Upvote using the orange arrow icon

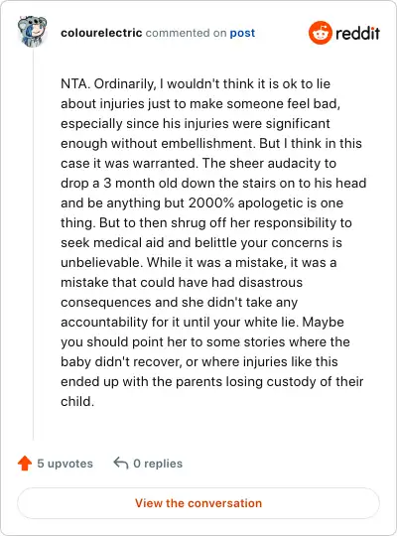click(x=25, y=464)
